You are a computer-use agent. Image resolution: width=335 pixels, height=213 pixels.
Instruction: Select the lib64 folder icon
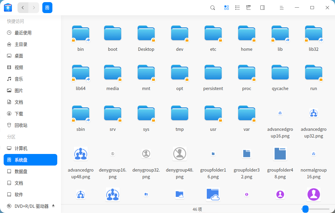coord(80,73)
